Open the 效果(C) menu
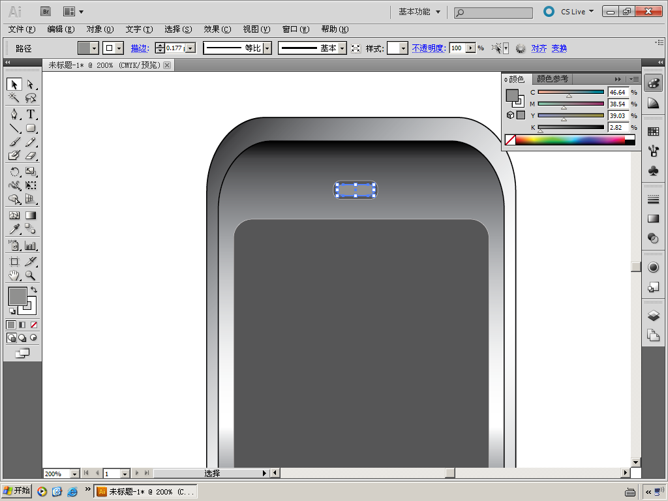The width and height of the screenshot is (668, 501). [217, 29]
